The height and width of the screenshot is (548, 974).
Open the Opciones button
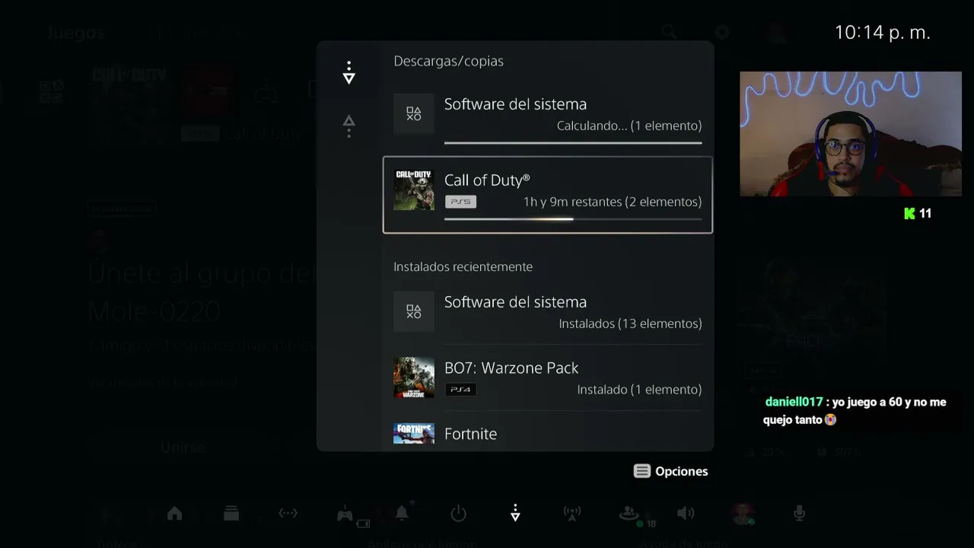pos(670,471)
